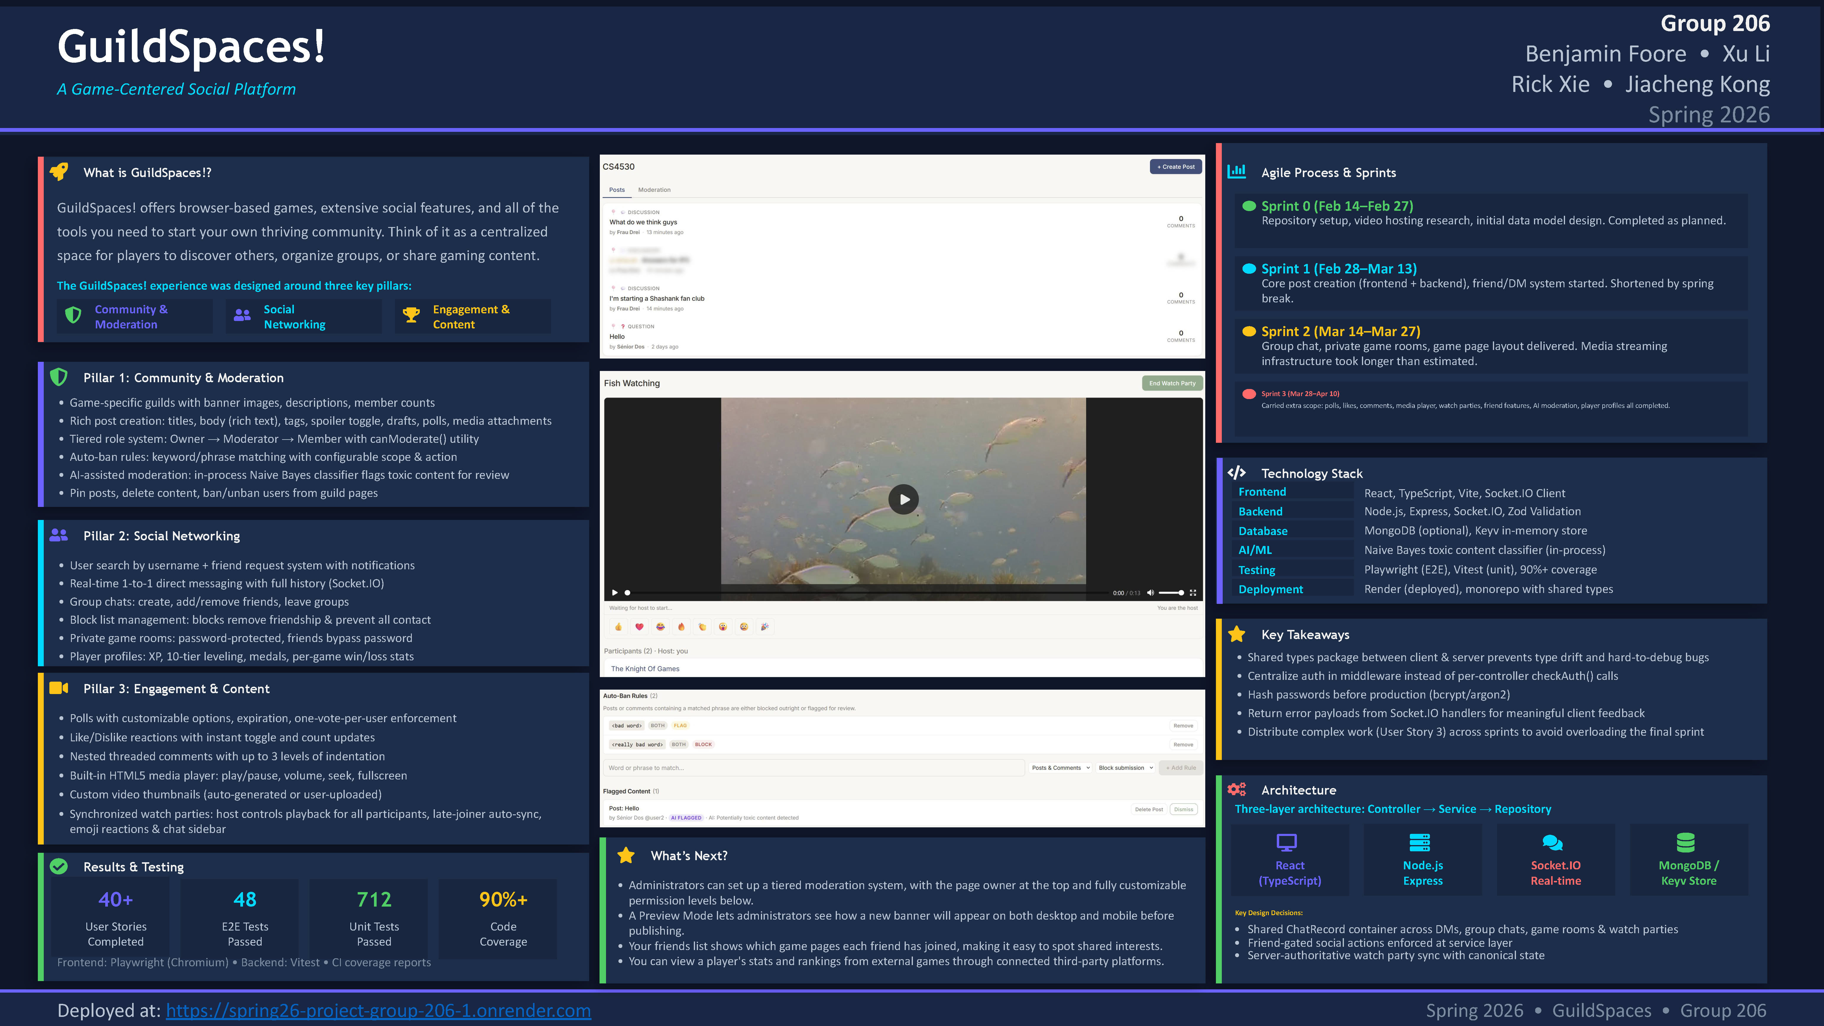The height and width of the screenshot is (1026, 1824).
Task: Open fullscreen for the Fish Watching video
Action: [x=1193, y=593]
